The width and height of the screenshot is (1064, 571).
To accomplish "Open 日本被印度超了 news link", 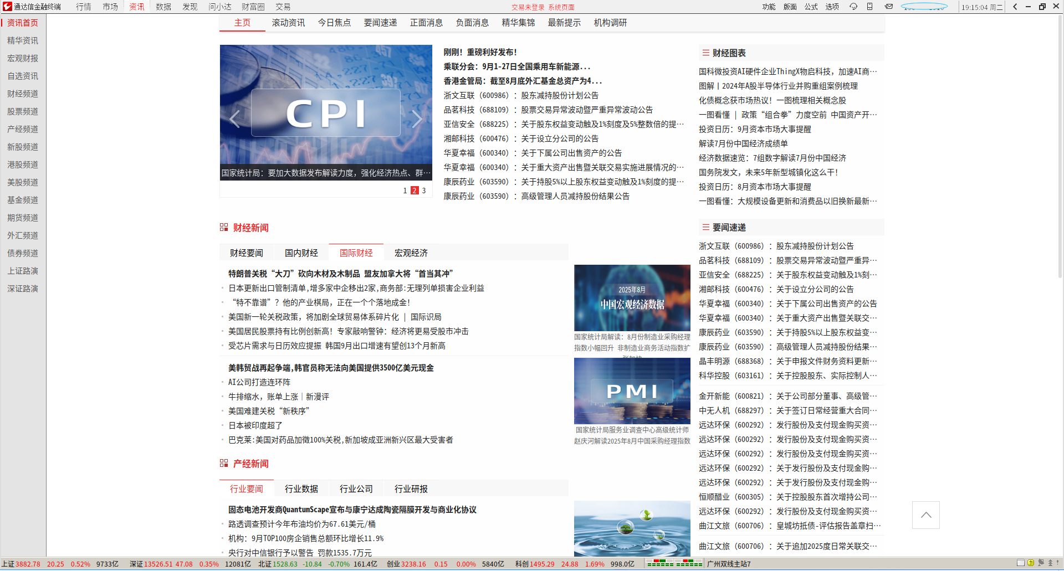I will [x=255, y=425].
